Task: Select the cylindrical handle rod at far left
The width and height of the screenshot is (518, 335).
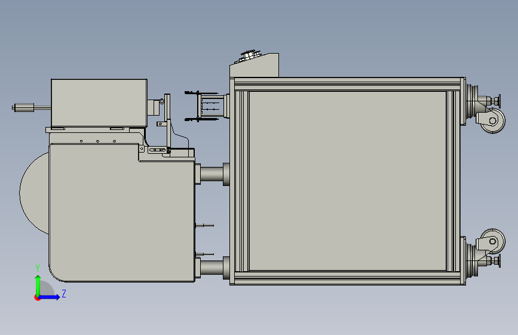Action: click(x=23, y=107)
